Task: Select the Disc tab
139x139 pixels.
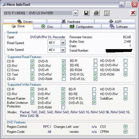Action: pyautogui.click(x=47, y=27)
